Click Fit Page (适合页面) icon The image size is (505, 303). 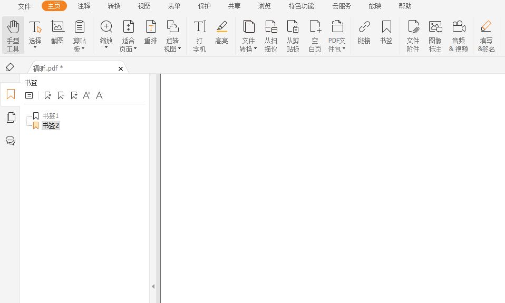coord(128,27)
